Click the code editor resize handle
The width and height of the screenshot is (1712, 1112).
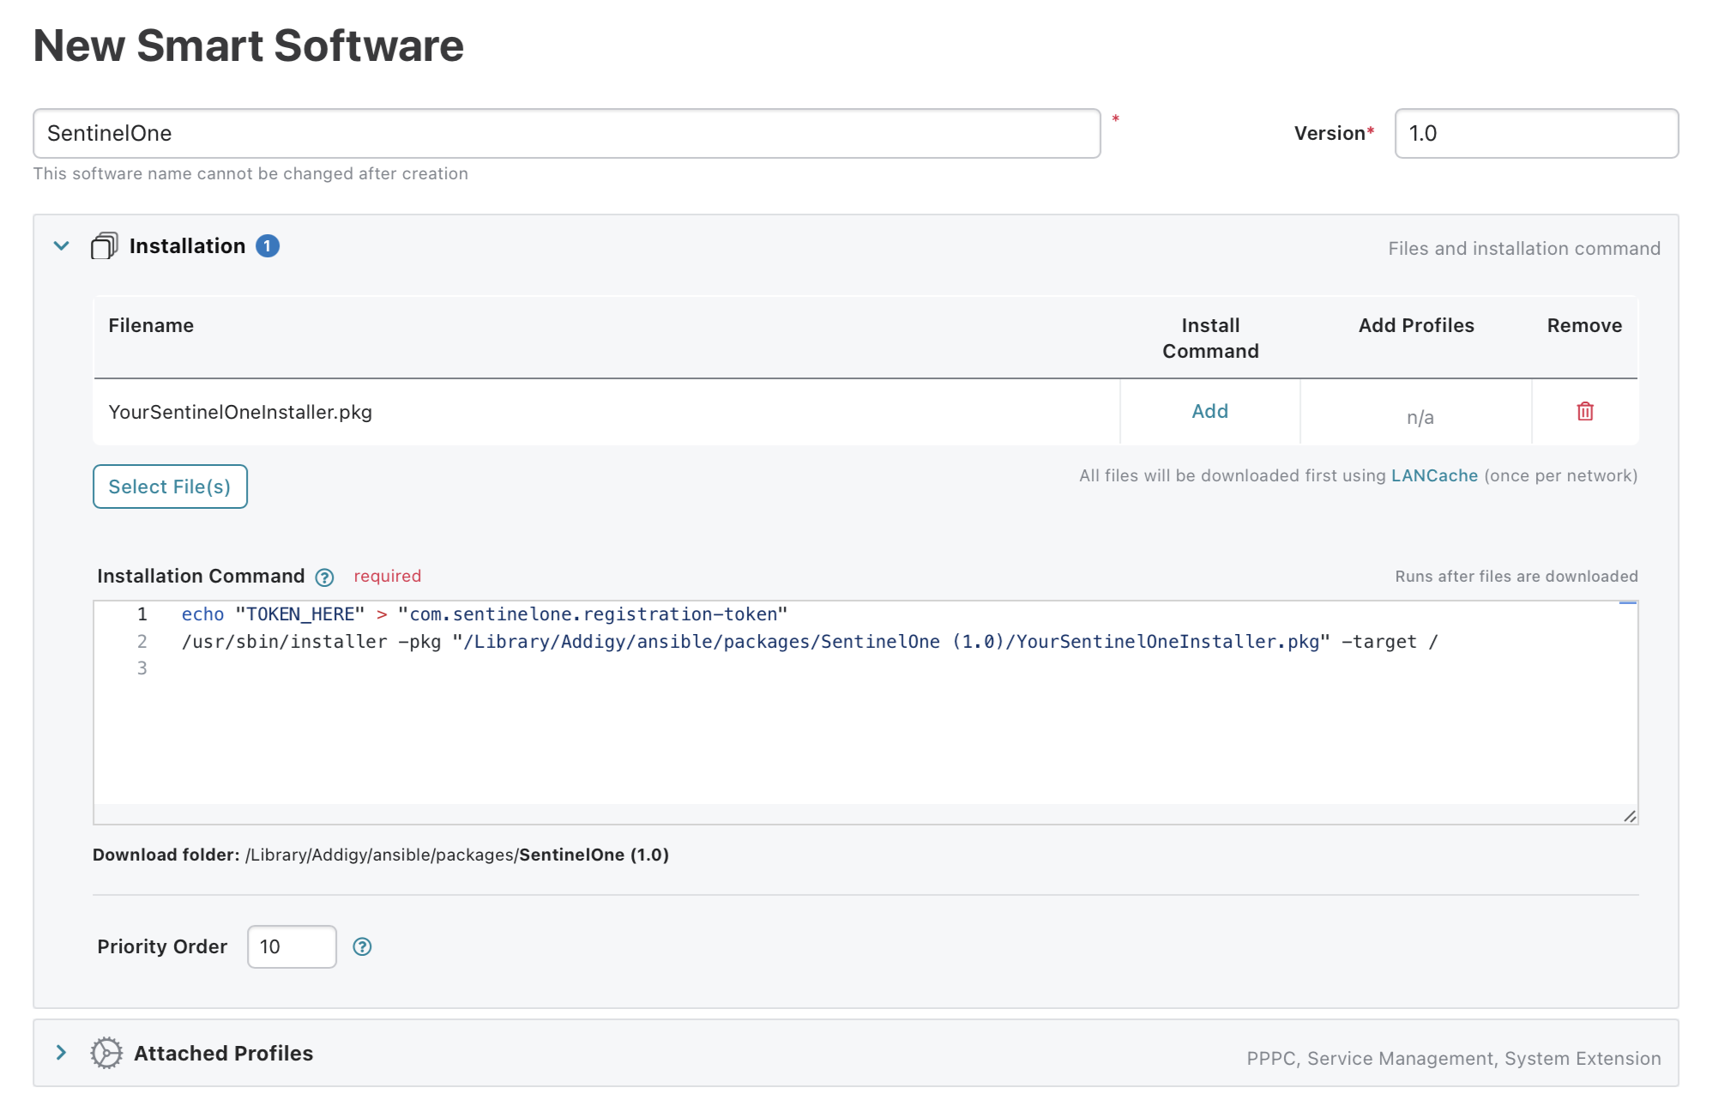pos(1629,816)
